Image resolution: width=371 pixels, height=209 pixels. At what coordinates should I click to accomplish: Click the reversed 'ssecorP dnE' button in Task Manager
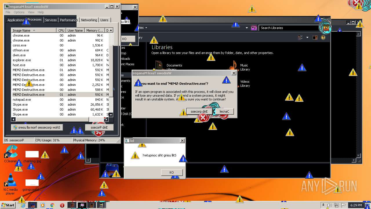pos(99,127)
